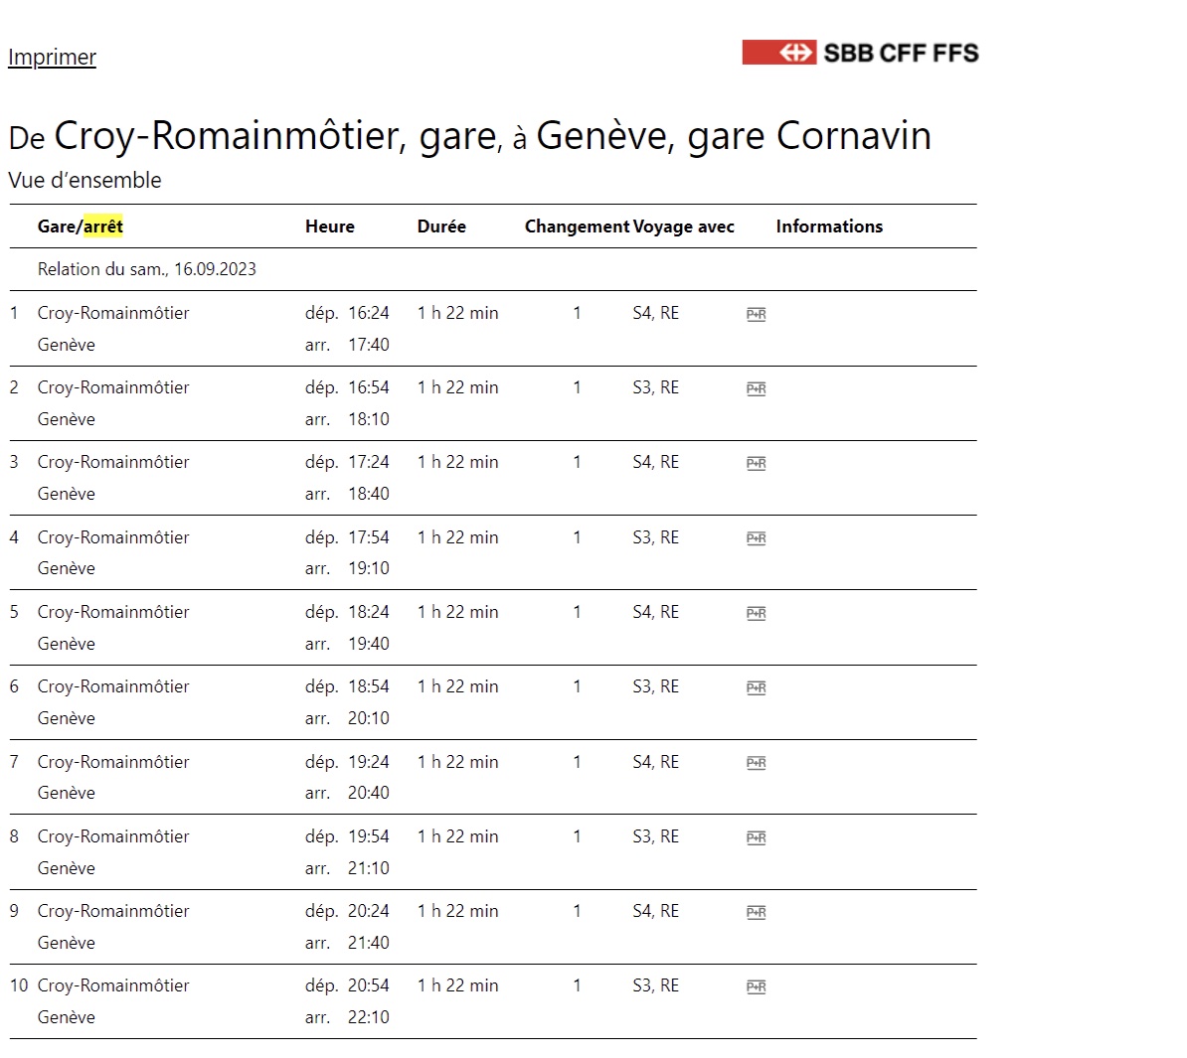
Task: Click P+R icon for 20:24 departure
Action: [x=756, y=912]
